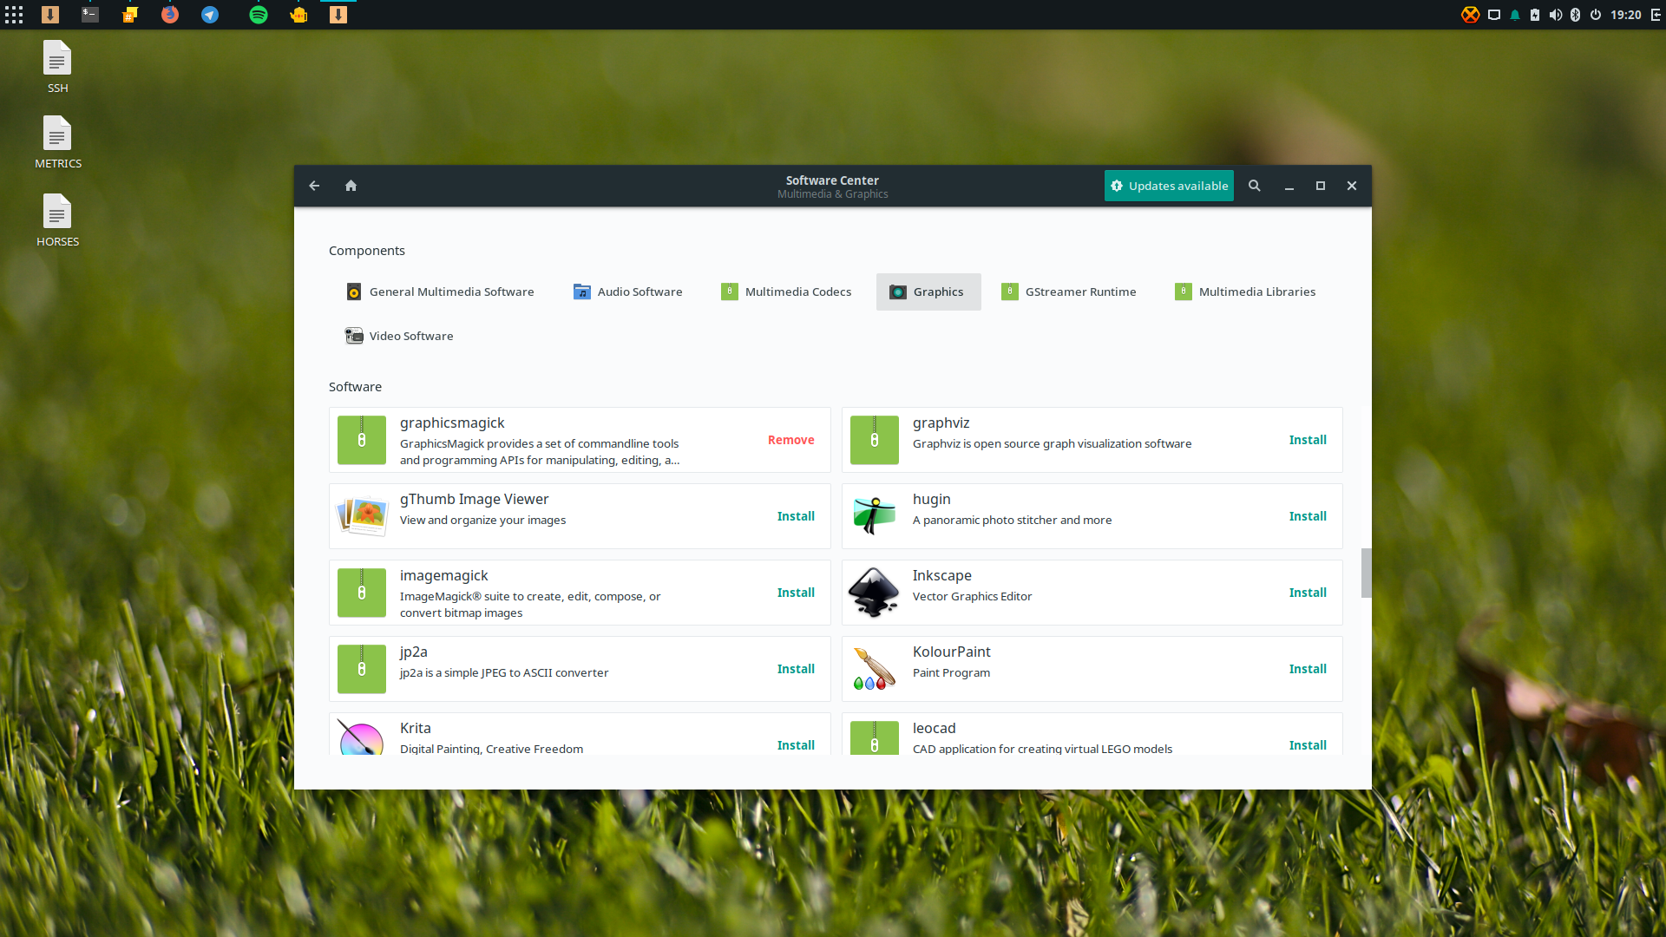Click the KolourPaint brush icon

coord(874,669)
